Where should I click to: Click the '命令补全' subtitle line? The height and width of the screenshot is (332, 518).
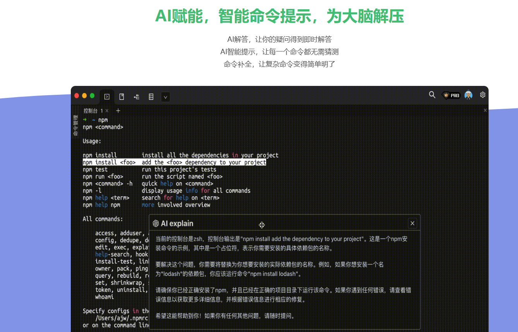click(279, 64)
